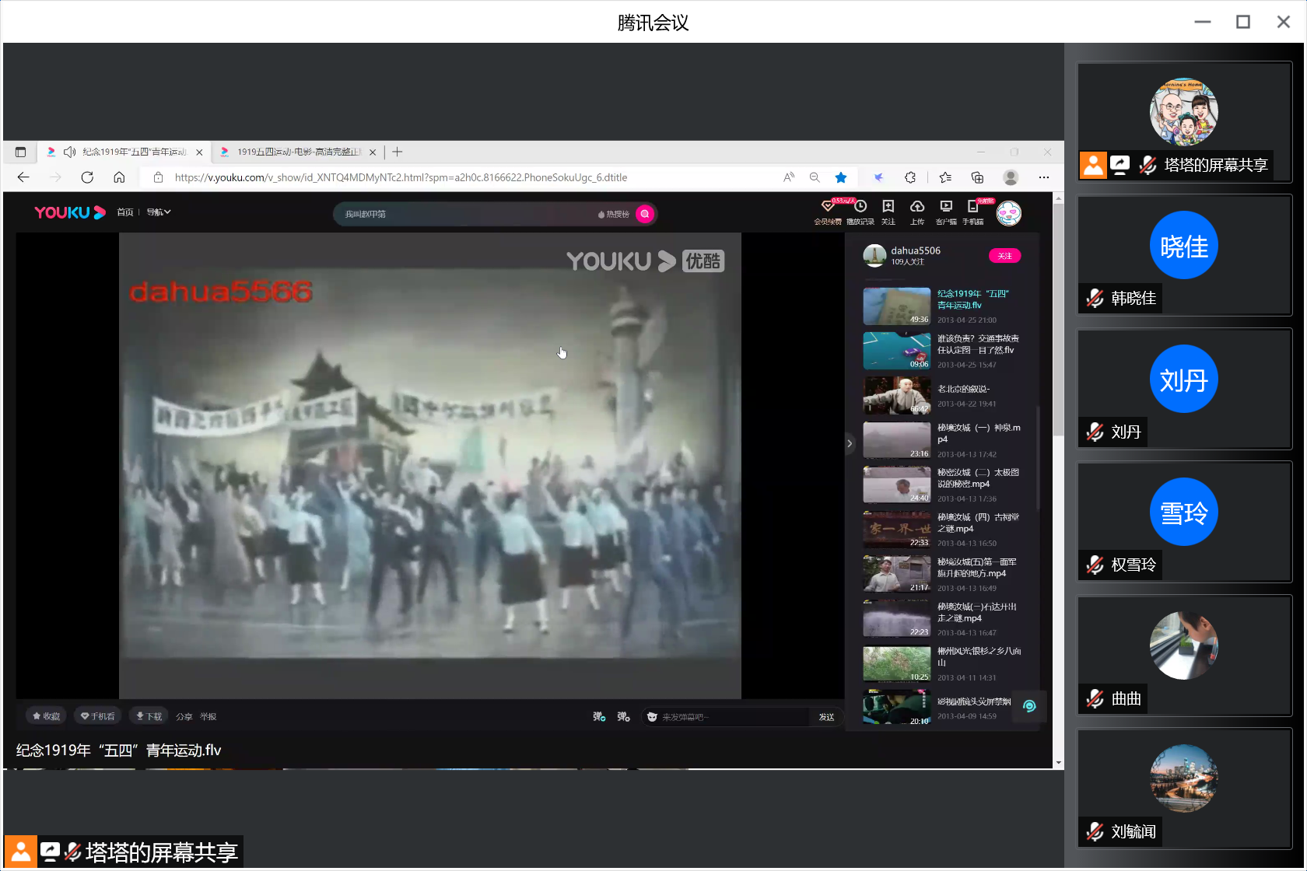Click the pink 关注 follow button

(1004, 256)
